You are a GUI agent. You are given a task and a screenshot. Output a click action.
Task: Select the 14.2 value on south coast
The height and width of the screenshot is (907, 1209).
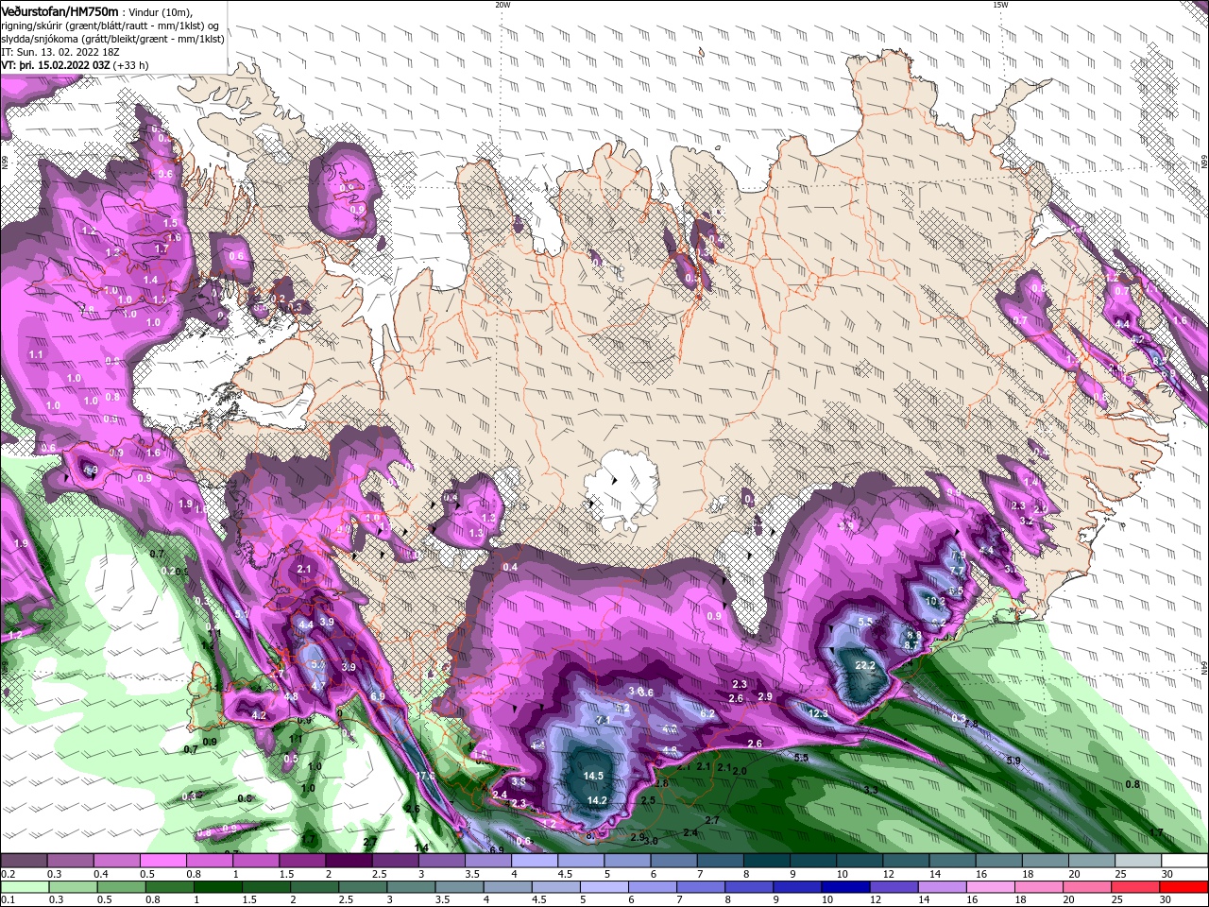coord(597,800)
